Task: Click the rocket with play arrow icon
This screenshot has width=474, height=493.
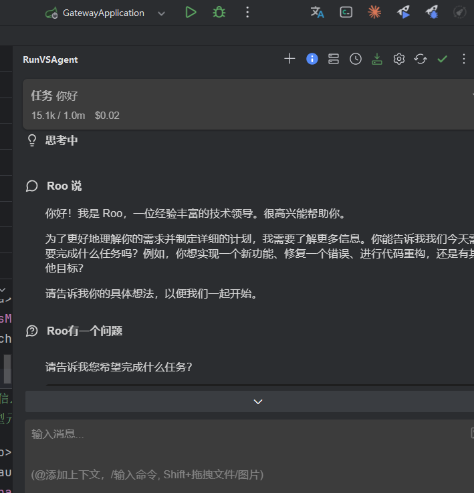Action: tap(403, 13)
